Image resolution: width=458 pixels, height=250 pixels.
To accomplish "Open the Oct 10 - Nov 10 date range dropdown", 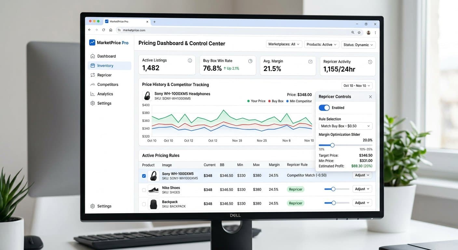I will pos(357,86).
